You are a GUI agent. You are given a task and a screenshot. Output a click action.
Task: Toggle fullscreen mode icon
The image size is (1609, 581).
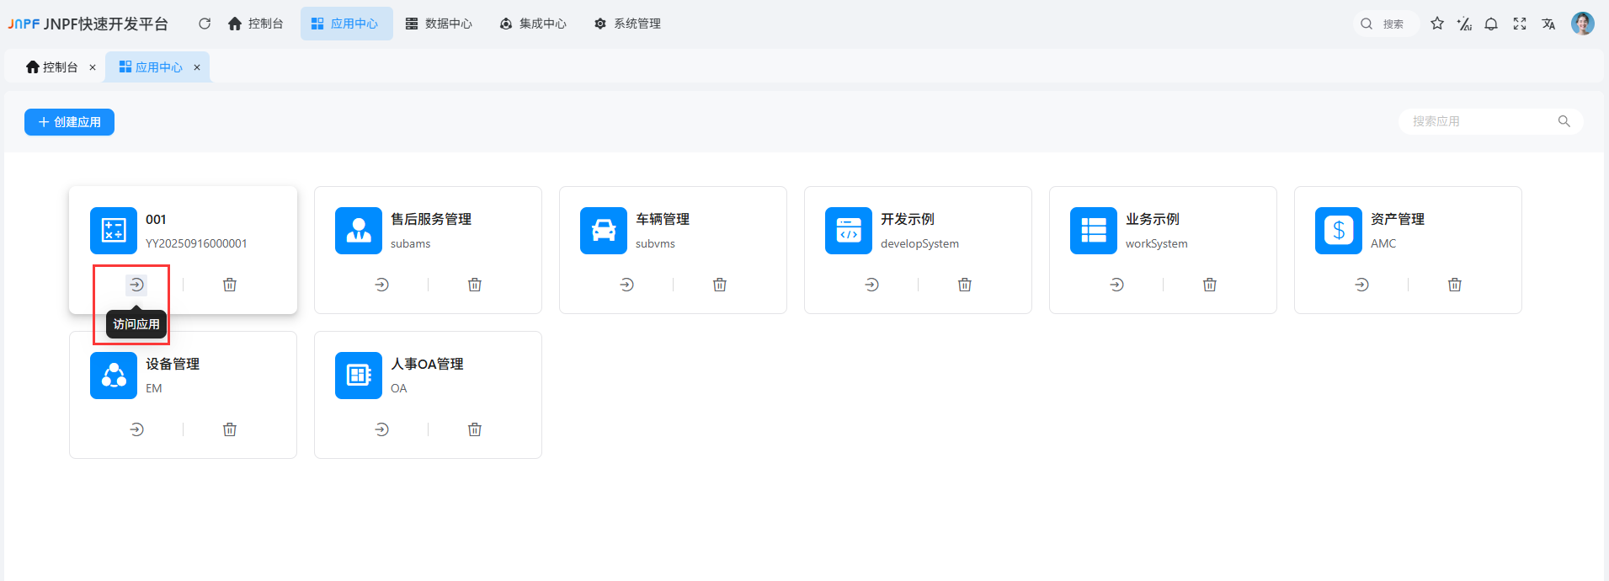1520,24
